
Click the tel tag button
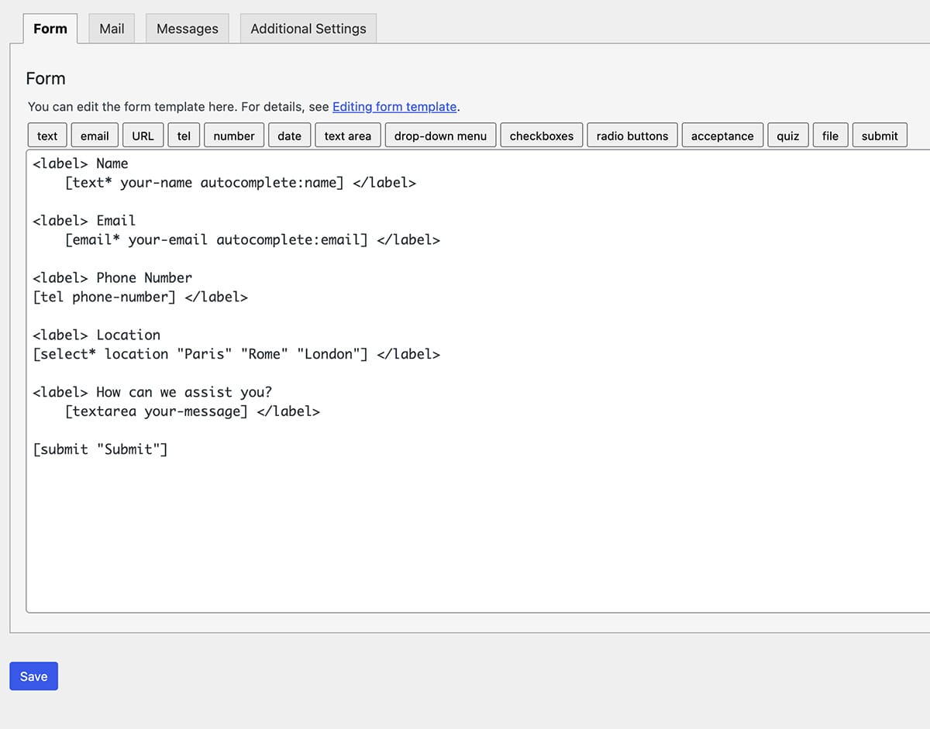184,136
